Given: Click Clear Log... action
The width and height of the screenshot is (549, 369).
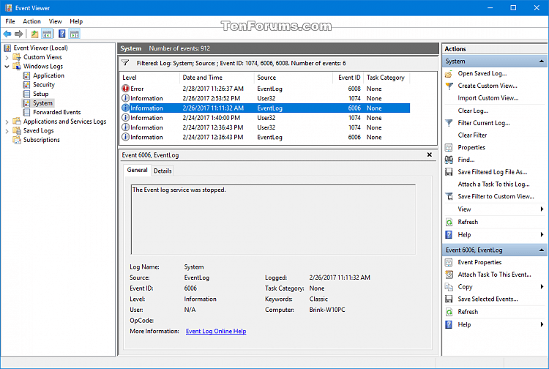Looking at the screenshot, I should pos(473,111).
